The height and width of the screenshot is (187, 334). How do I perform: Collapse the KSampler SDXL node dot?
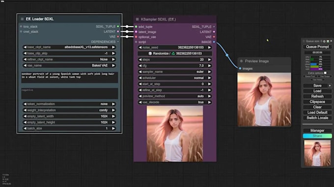point(138,19)
